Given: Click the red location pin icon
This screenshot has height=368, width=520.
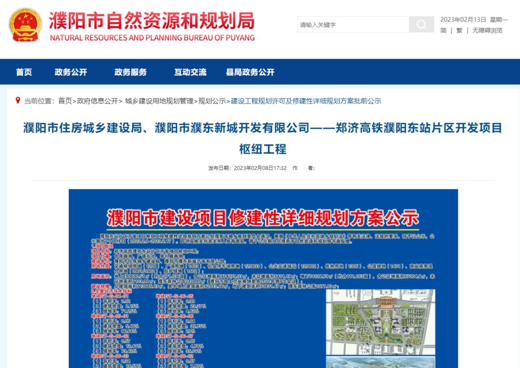Looking at the screenshot, I should tap(18, 101).
